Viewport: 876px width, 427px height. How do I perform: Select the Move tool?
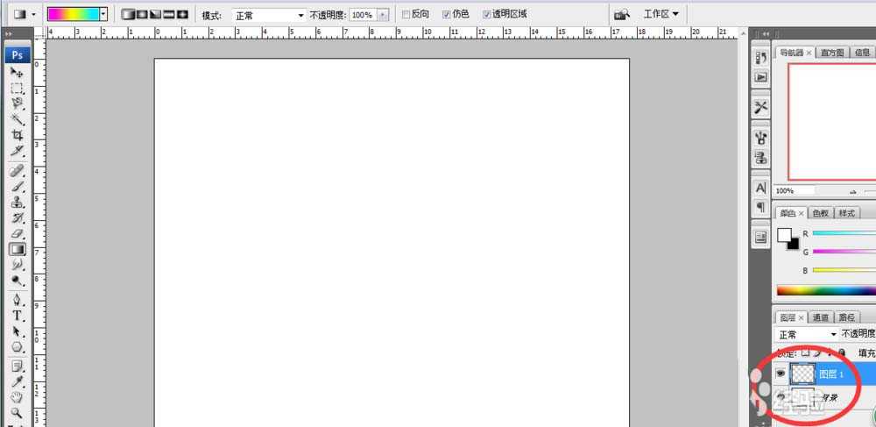pos(17,72)
